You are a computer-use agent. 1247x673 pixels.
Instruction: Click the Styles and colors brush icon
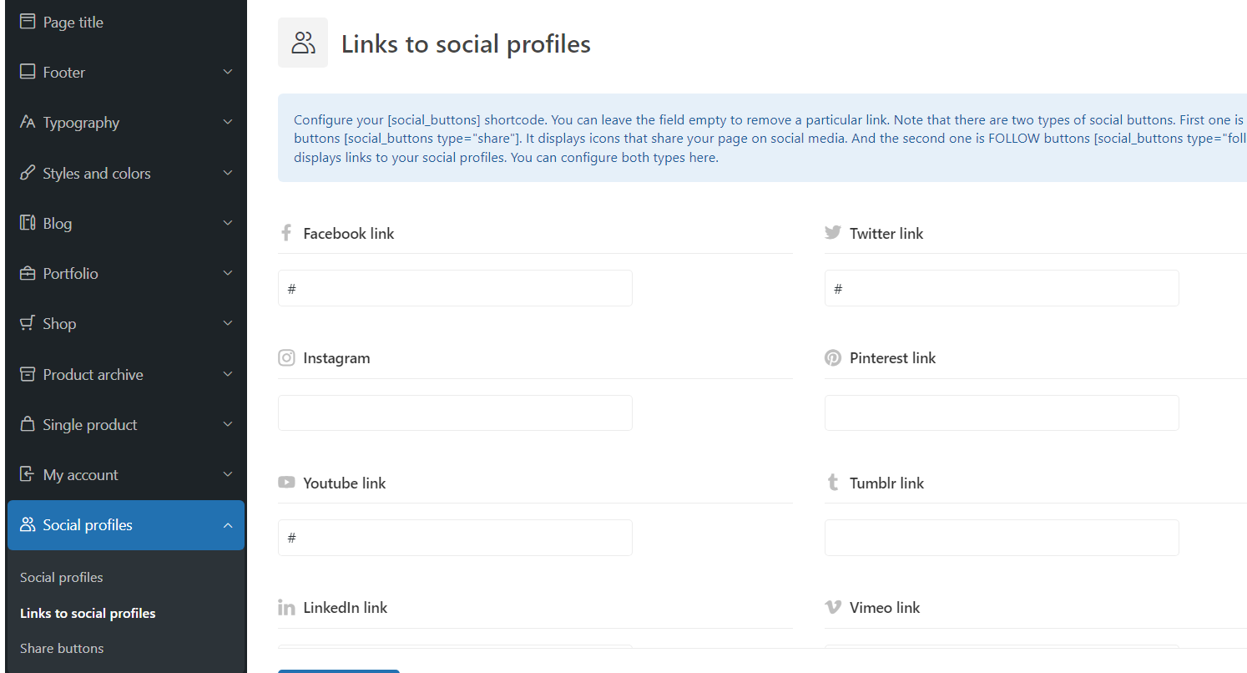[x=28, y=173]
